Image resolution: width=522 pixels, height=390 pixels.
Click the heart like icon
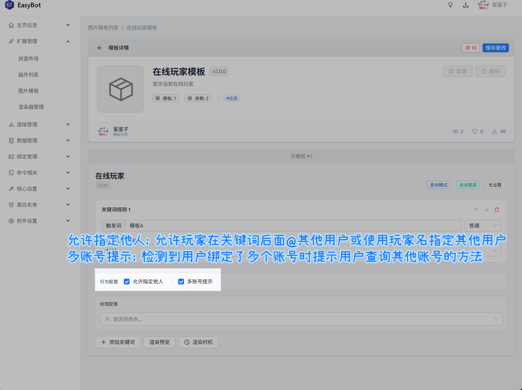tap(475, 131)
